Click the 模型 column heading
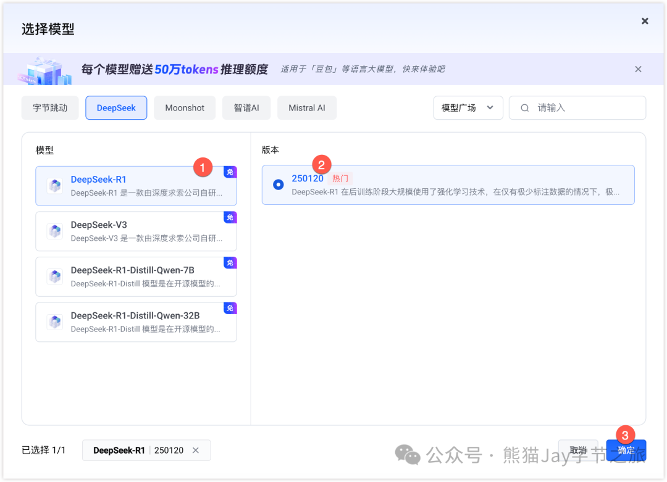The height and width of the screenshot is (482, 667). [x=44, y=150]
